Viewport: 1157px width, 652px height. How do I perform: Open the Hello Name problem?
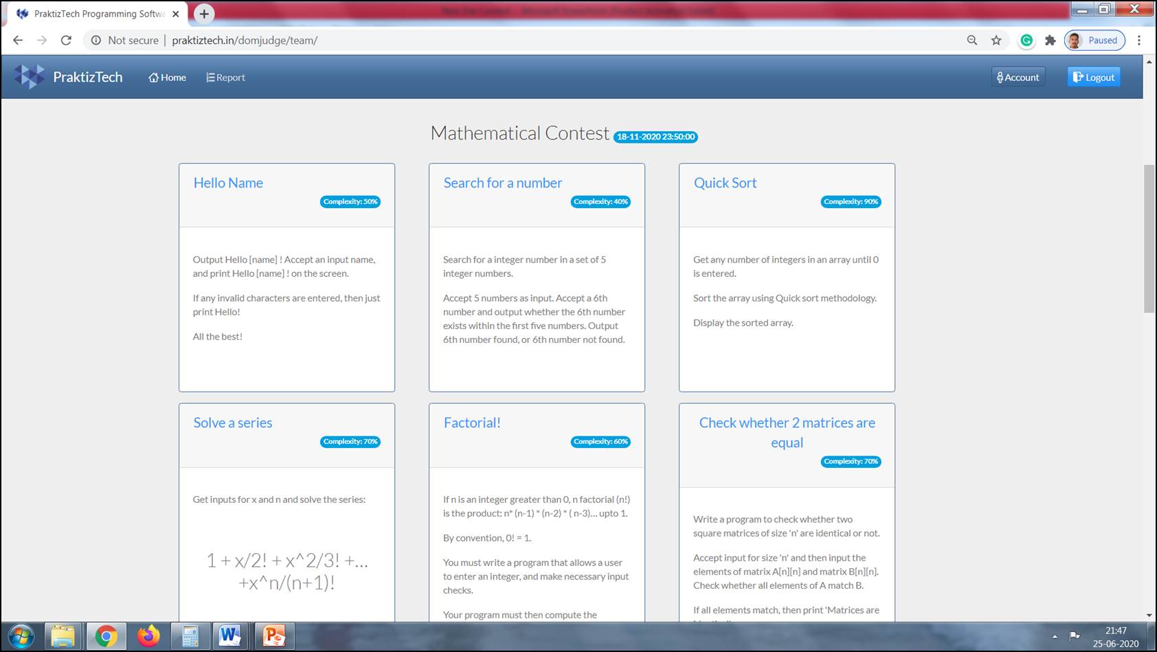click(x=228, y=183)
